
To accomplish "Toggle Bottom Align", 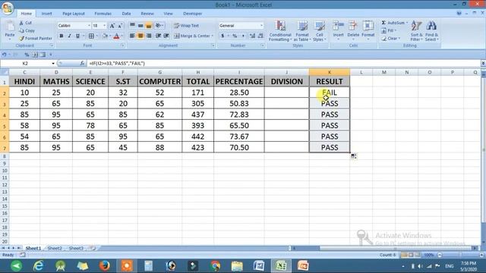I will click(x=149, y=25).
